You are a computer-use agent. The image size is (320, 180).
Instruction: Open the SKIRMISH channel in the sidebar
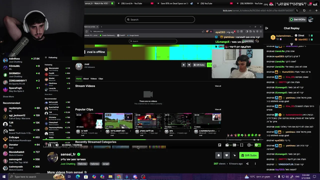click(x=21, y=75)
